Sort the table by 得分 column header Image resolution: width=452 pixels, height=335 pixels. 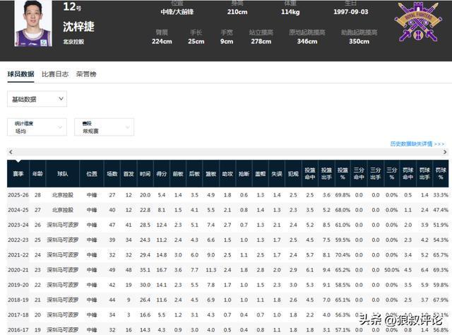pyautogui.click(x=162, y=173)
